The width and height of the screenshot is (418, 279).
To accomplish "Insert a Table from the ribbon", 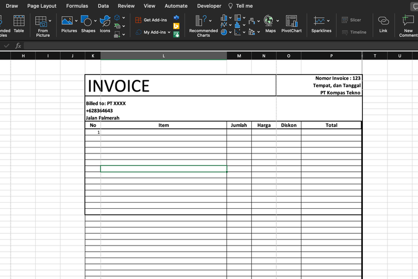I will coord(18,24).
